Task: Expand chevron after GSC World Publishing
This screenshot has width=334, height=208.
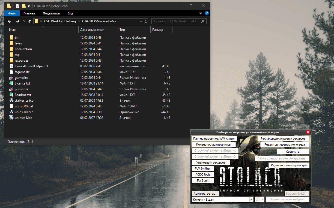Action: pyautogui.click(x=79, y=21)
